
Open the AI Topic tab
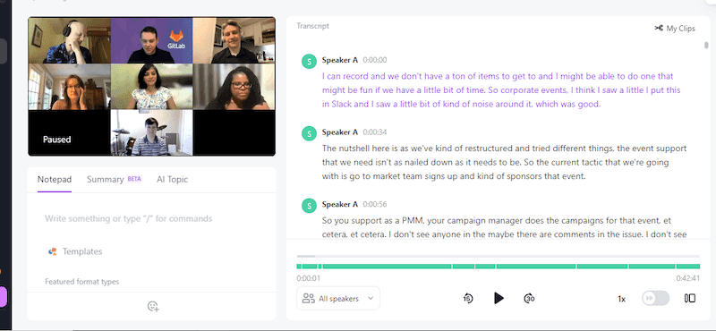tap(172, 180)
